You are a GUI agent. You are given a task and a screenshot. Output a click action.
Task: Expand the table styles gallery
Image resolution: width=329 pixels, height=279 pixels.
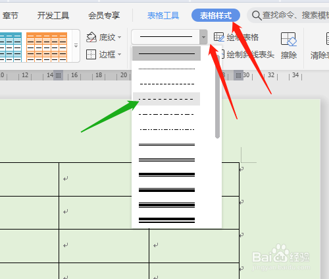tap(76, 46)
